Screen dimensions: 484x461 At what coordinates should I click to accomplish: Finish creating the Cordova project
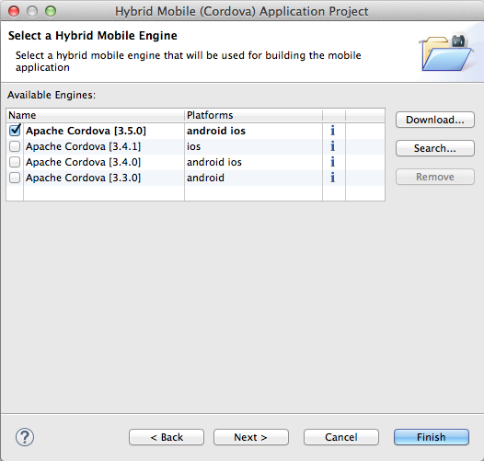tap(432, 437)
